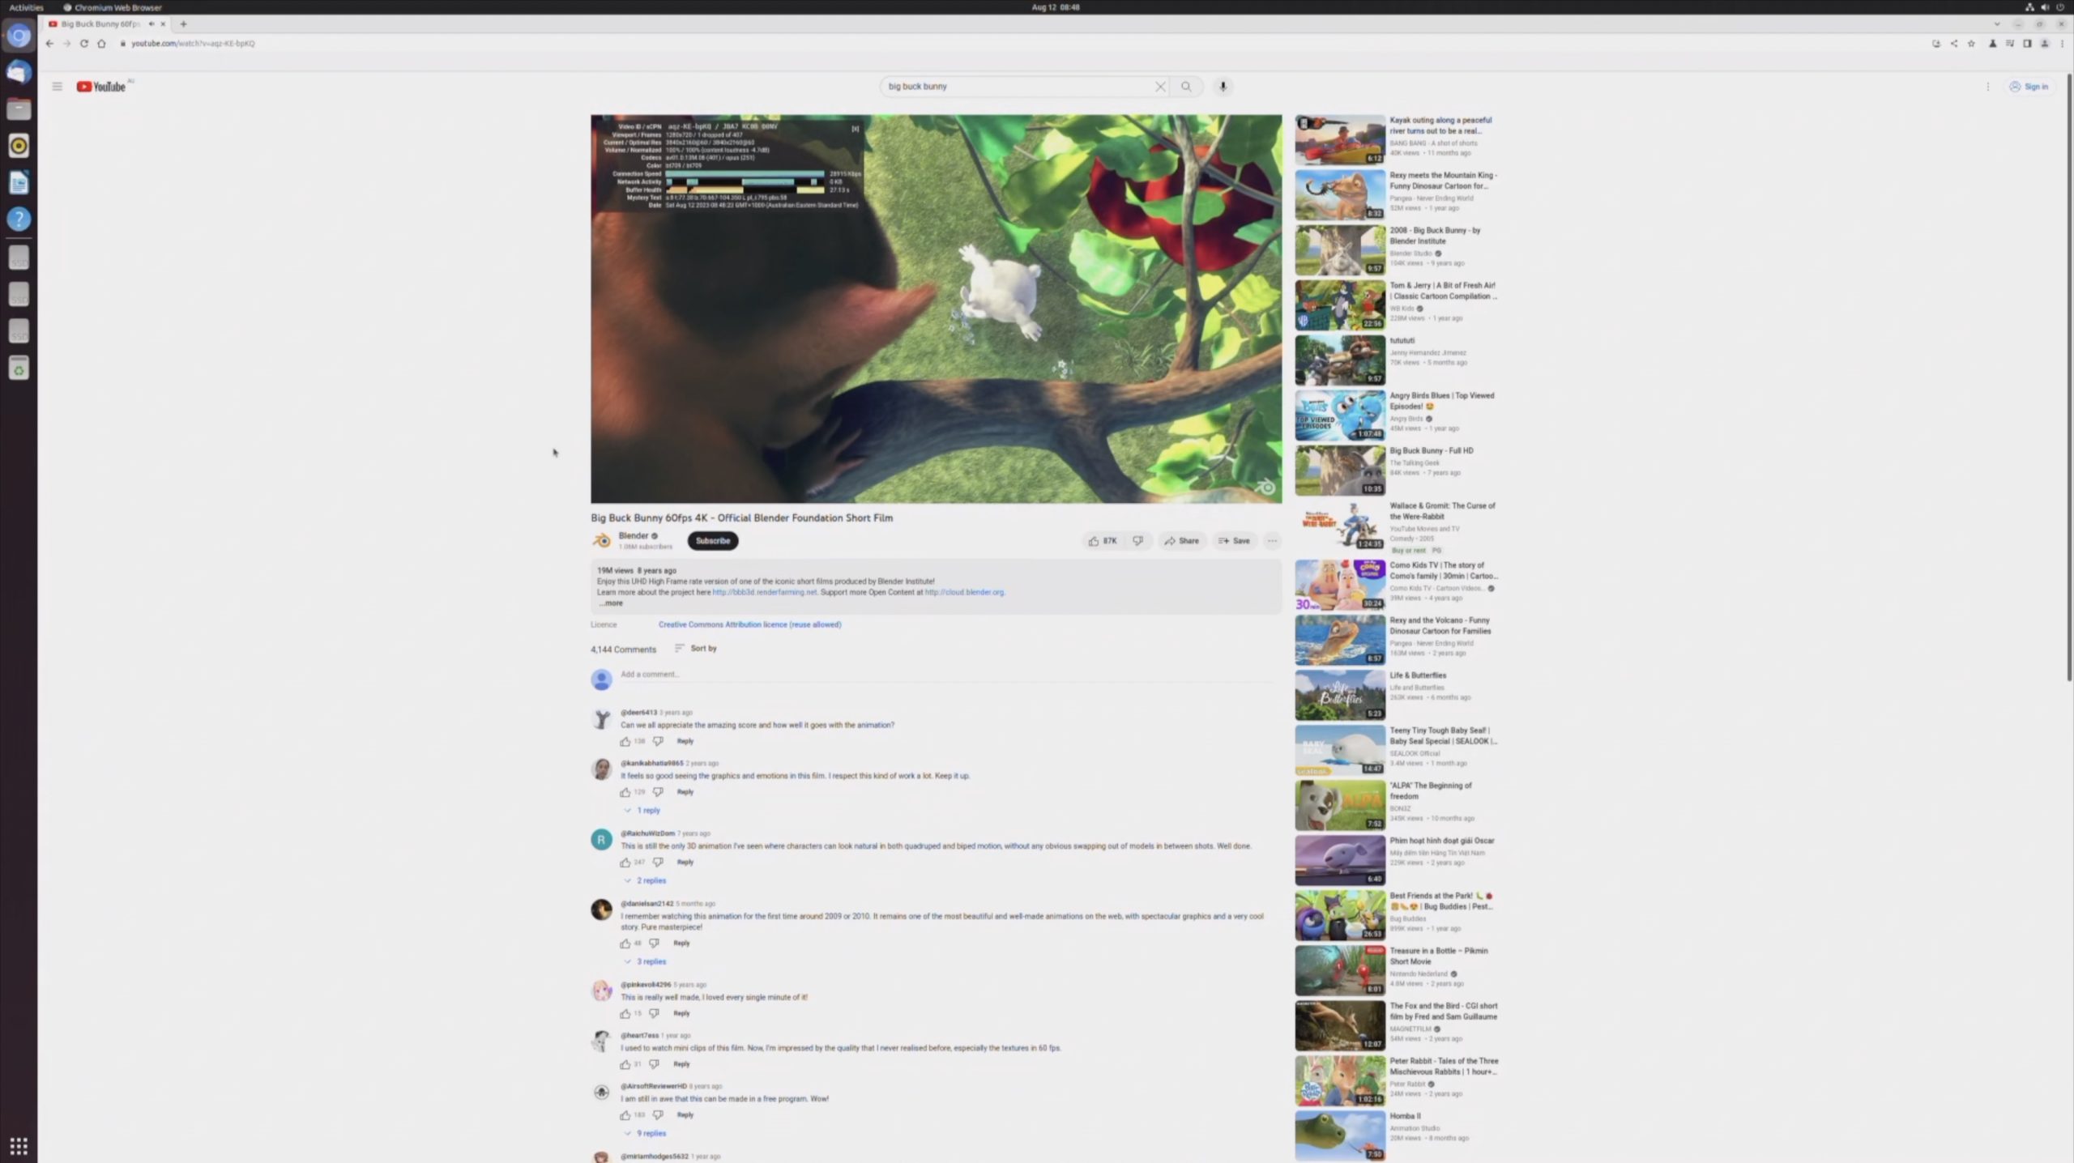
Task: Open the Activities overview menu
Action: [26, 7]
